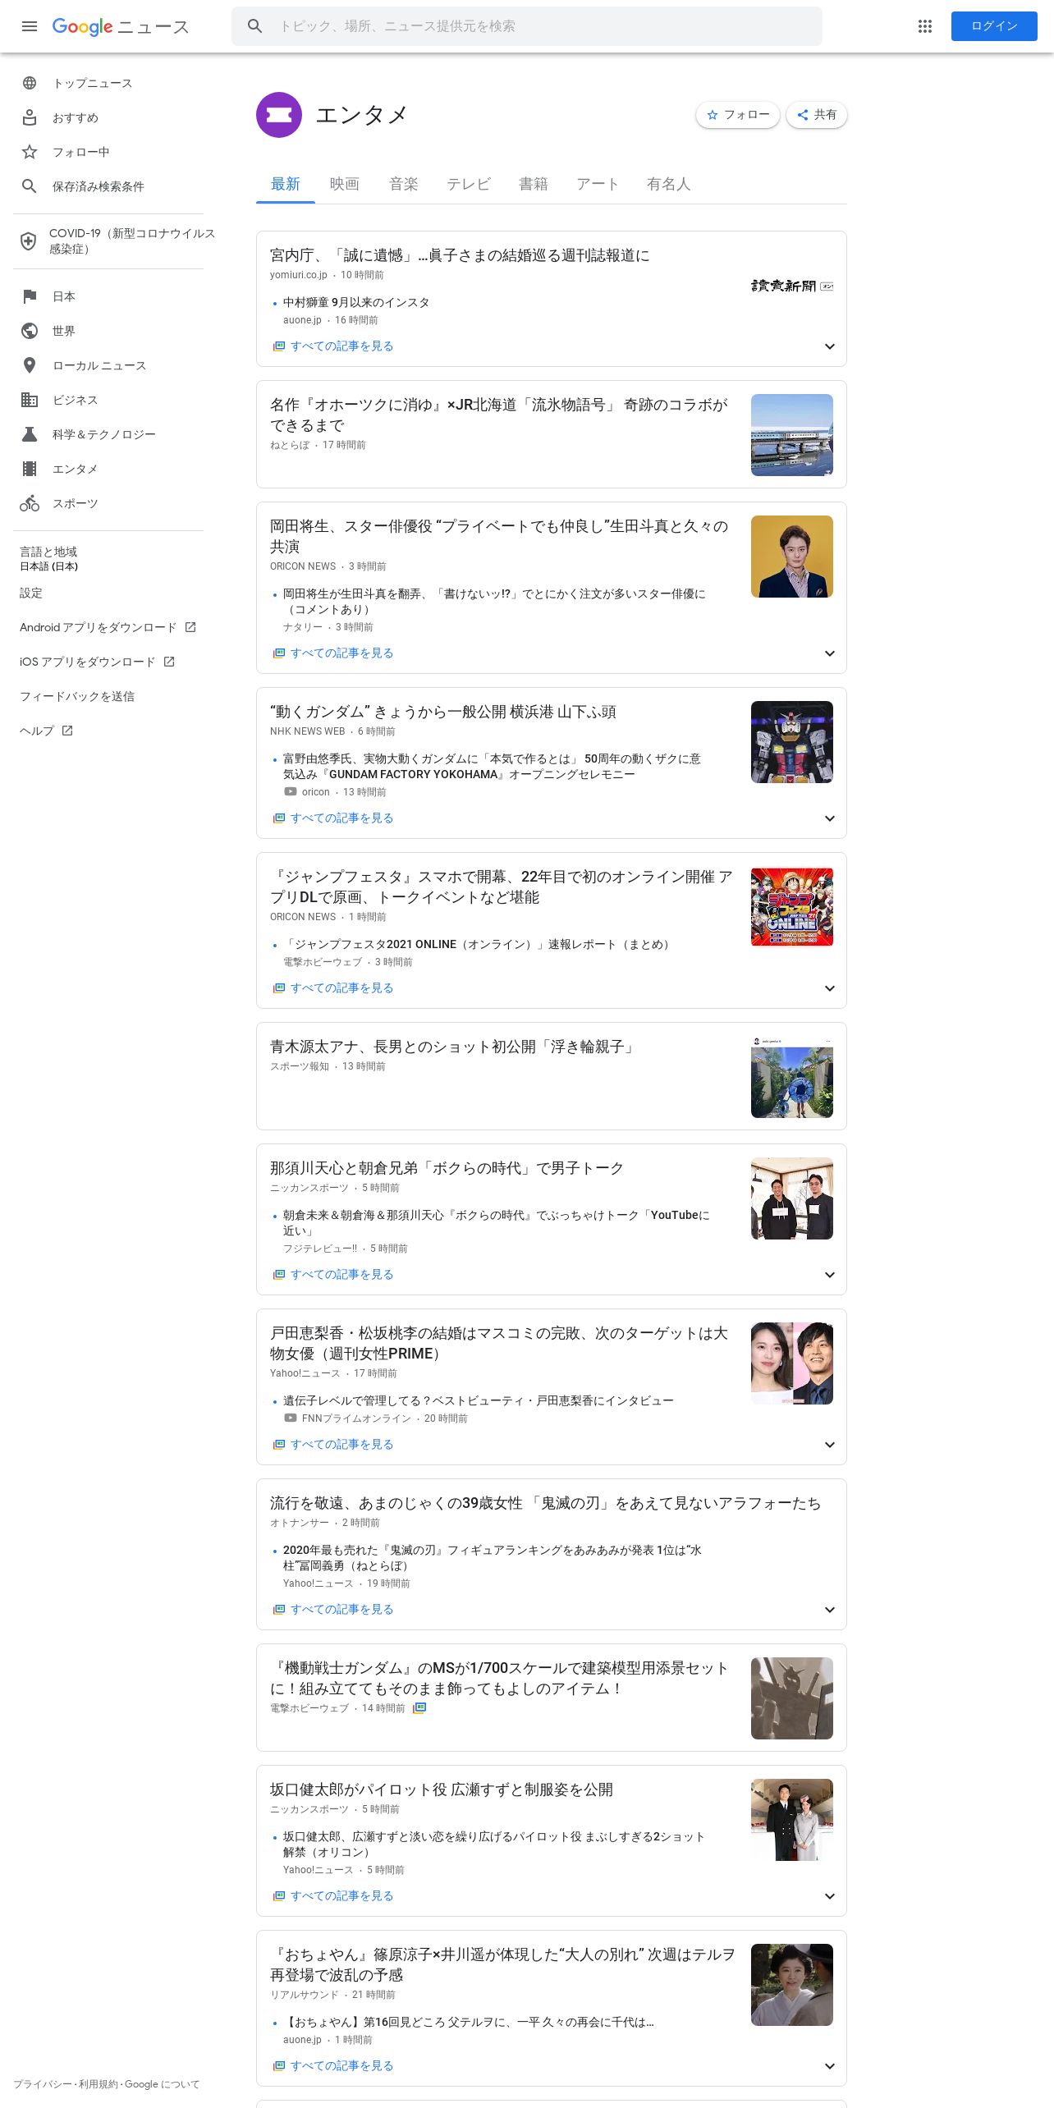Open headline 青木源太アナ、長男とのショット初公開
Viewport: 1054px width, 2108px height.
(x=454, y=1047)
